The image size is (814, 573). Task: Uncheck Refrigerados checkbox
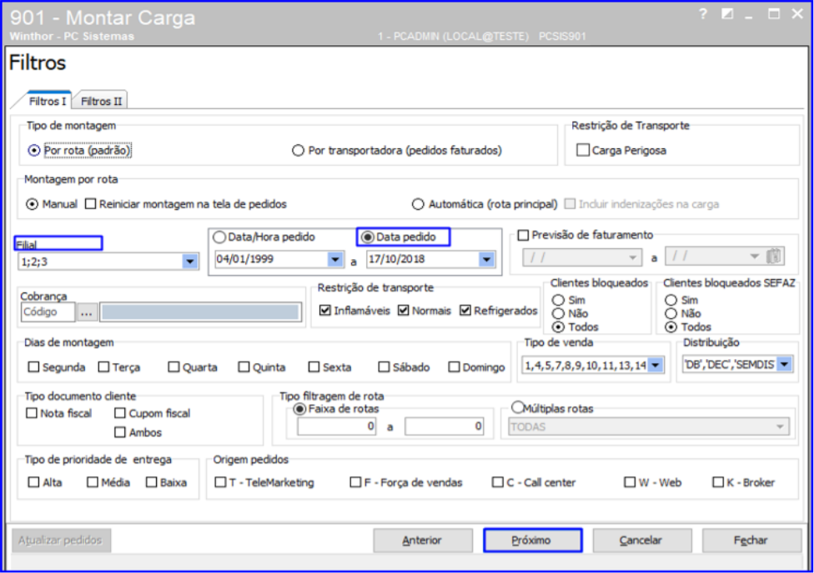click(x=465, y=310)
